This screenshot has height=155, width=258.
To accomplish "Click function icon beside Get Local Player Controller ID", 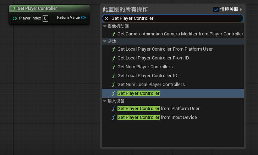I will click(x=114, y=76).
